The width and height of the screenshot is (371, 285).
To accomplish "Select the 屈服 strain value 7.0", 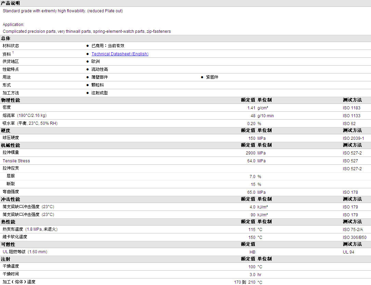I will 252,176.
